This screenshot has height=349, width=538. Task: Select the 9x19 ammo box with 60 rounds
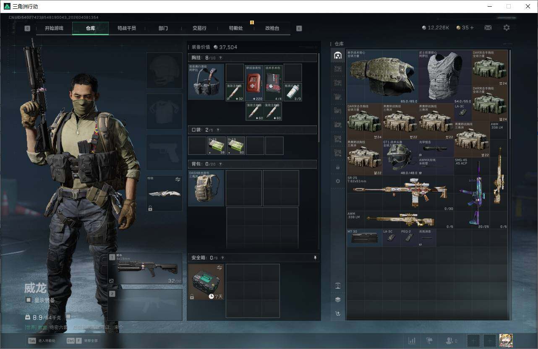(x=236, y=146)
